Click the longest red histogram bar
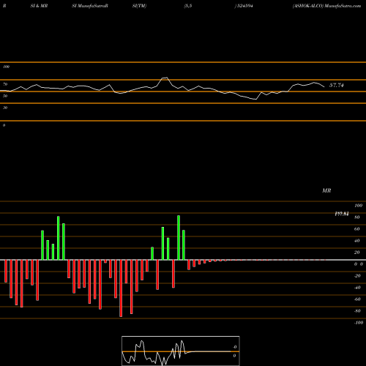This screenshot has width=366, height=366. (121, 288)
